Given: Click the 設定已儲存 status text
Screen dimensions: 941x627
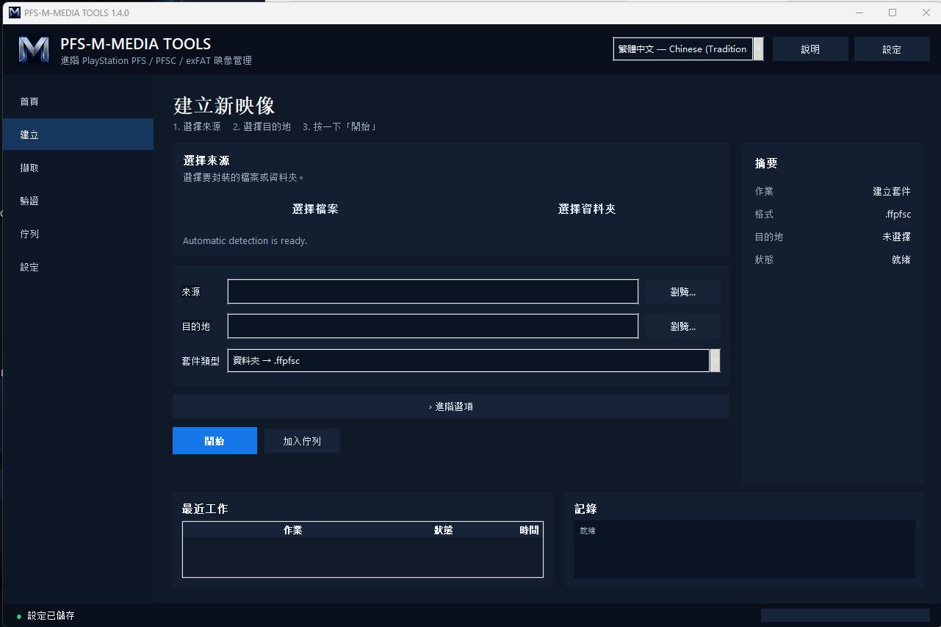Looking at the screenshot, I should point(51,616).
